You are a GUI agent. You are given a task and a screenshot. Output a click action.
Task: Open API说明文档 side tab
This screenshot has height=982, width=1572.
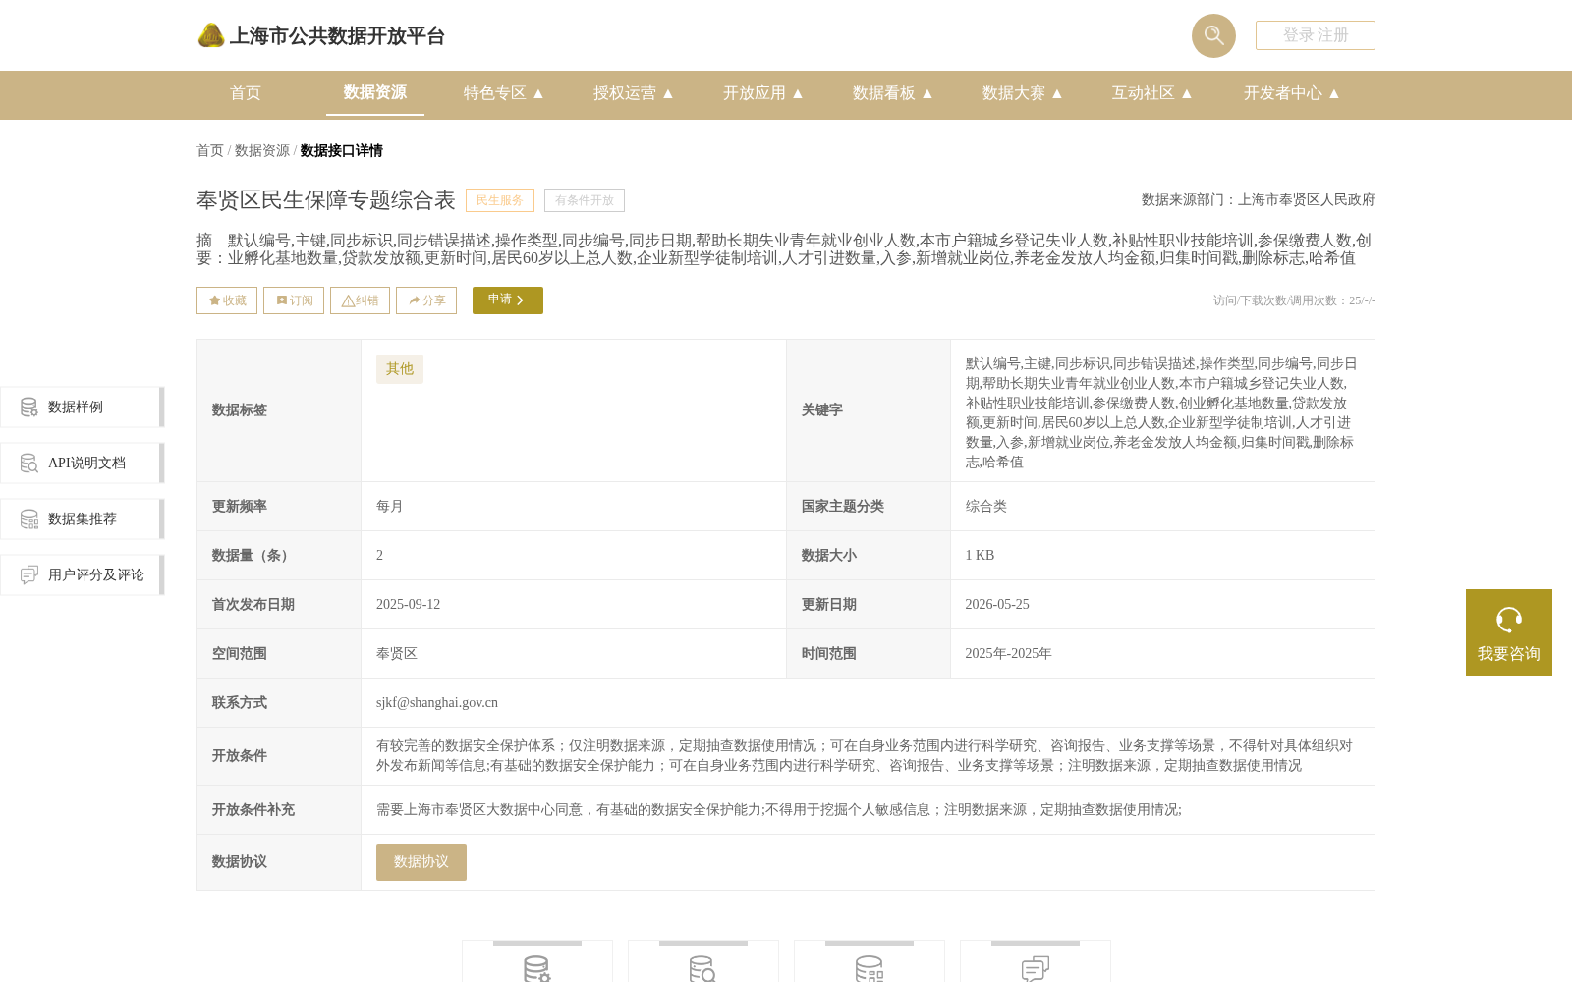83,463
